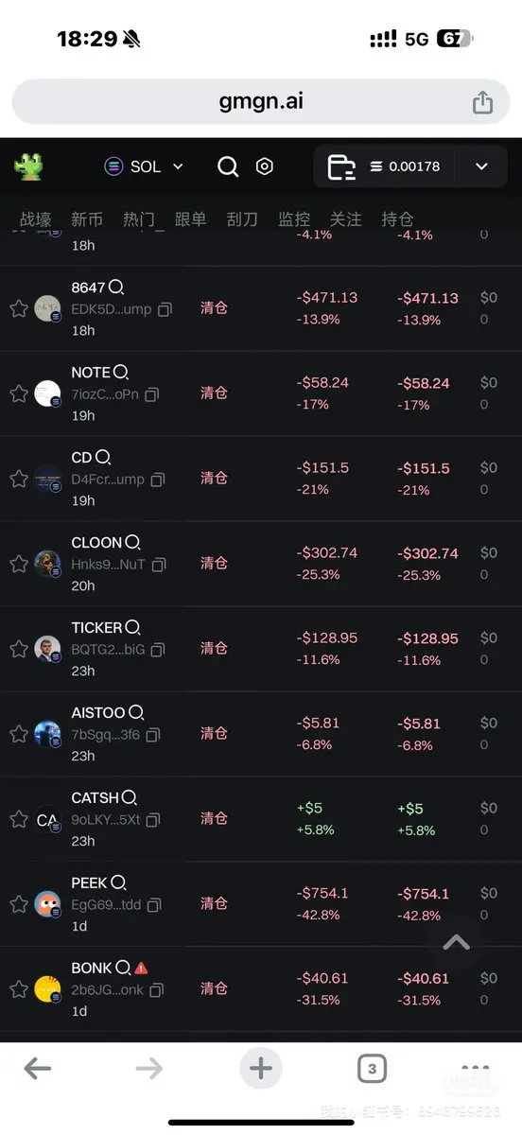The height and width of the screenshot is (1135, 522).
Task: Tap the gmgn.ai address bar
Action: click(x=261, y=101)
